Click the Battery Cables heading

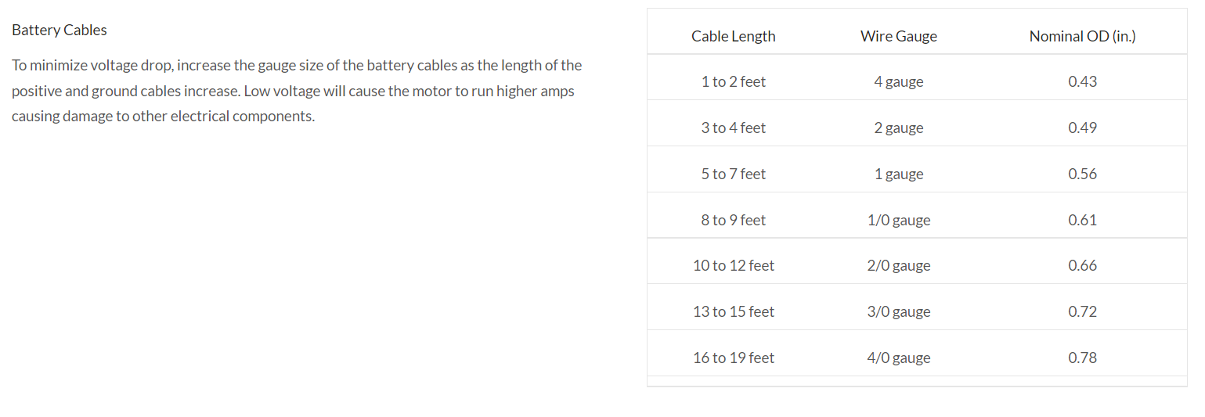(x=60, y=31)
